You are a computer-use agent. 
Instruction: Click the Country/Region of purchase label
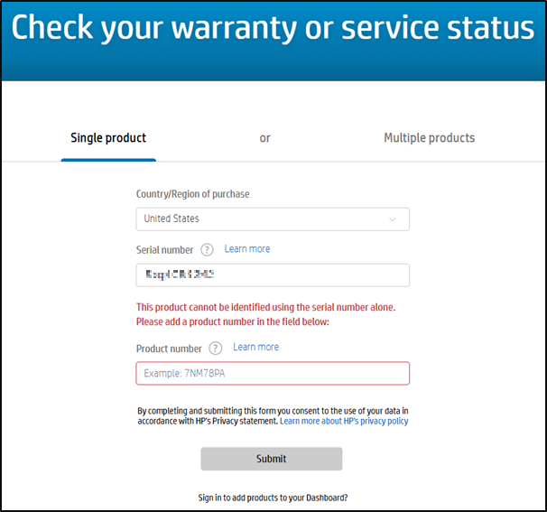pos(192,194)
